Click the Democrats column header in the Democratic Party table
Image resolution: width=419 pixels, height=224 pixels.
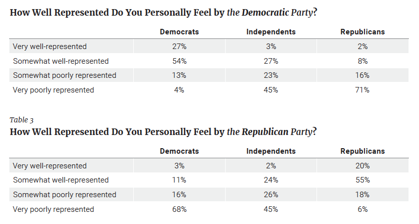coord(179,32)
